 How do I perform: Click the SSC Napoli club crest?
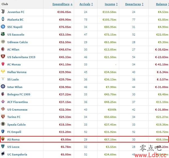3,27
